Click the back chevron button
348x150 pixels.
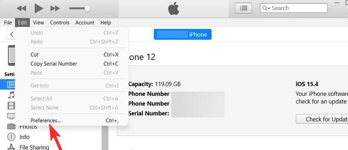[11, 34]
